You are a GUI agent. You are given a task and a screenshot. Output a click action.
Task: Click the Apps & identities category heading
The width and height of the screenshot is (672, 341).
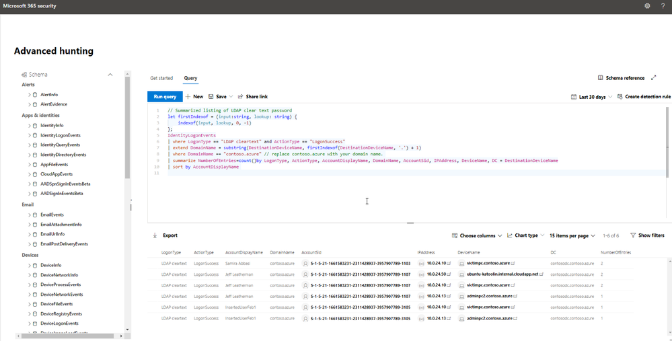coord(41,115)
